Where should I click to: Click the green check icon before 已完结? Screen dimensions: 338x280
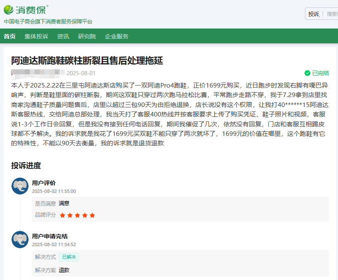(x=307, y=73)
